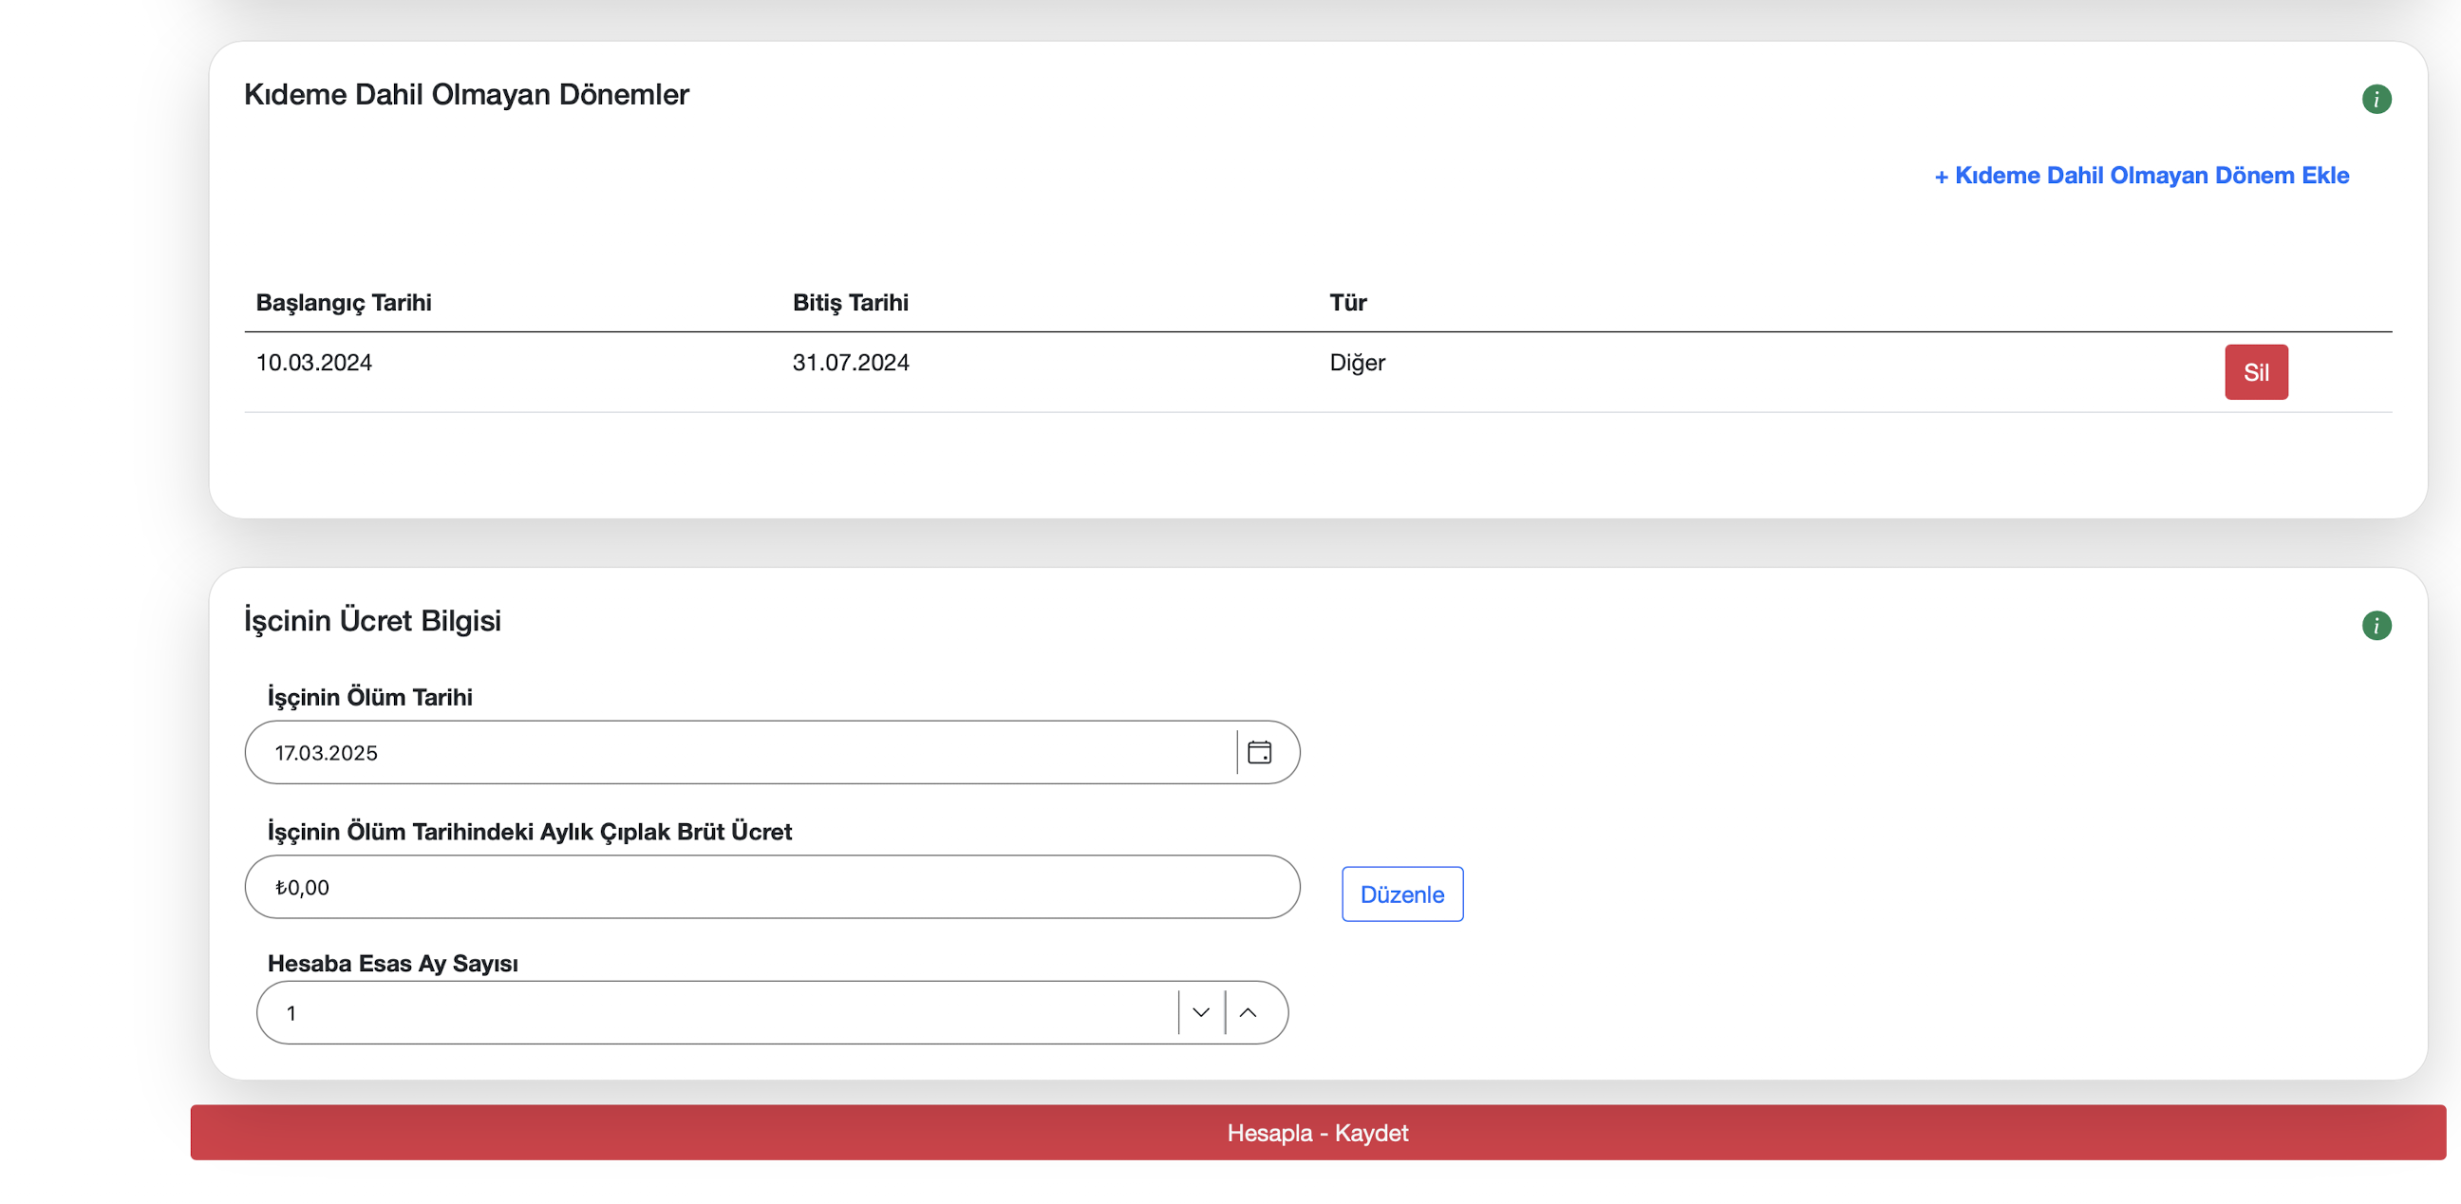Click the Bitiş Tarihi column header
This screenshot has width=2461, height=1204.
(850, 303)
